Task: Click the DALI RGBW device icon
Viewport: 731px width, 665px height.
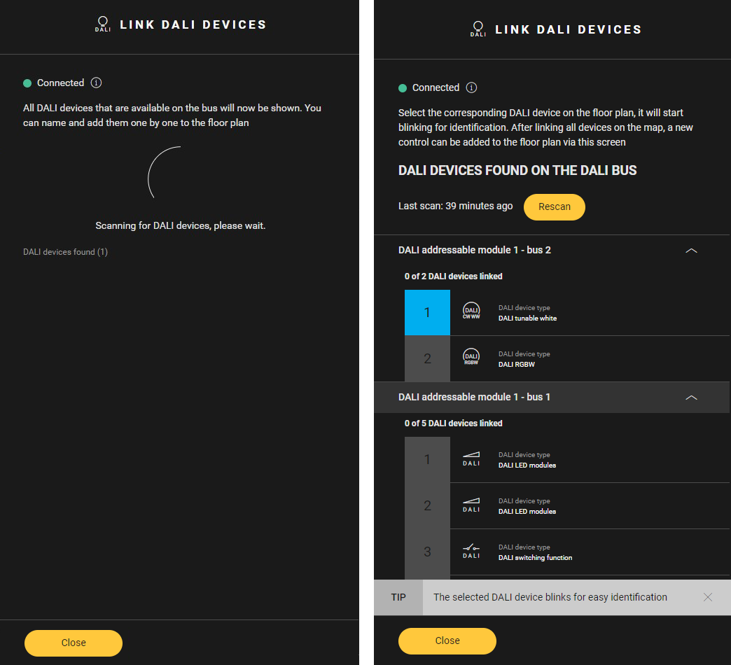Action: coord(471,358)
